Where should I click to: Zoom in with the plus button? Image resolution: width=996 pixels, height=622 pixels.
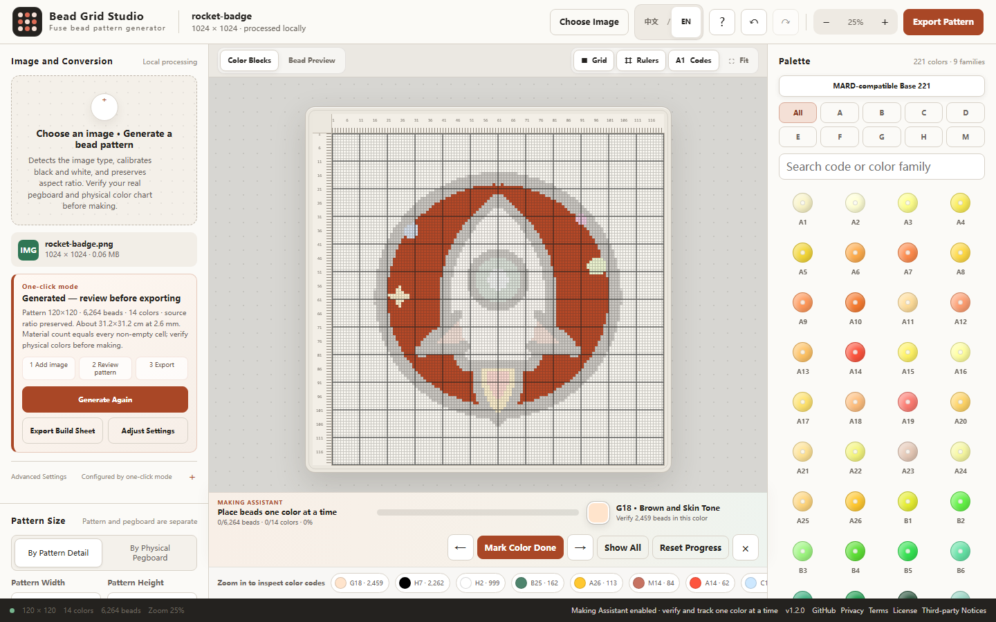[885, 22]
